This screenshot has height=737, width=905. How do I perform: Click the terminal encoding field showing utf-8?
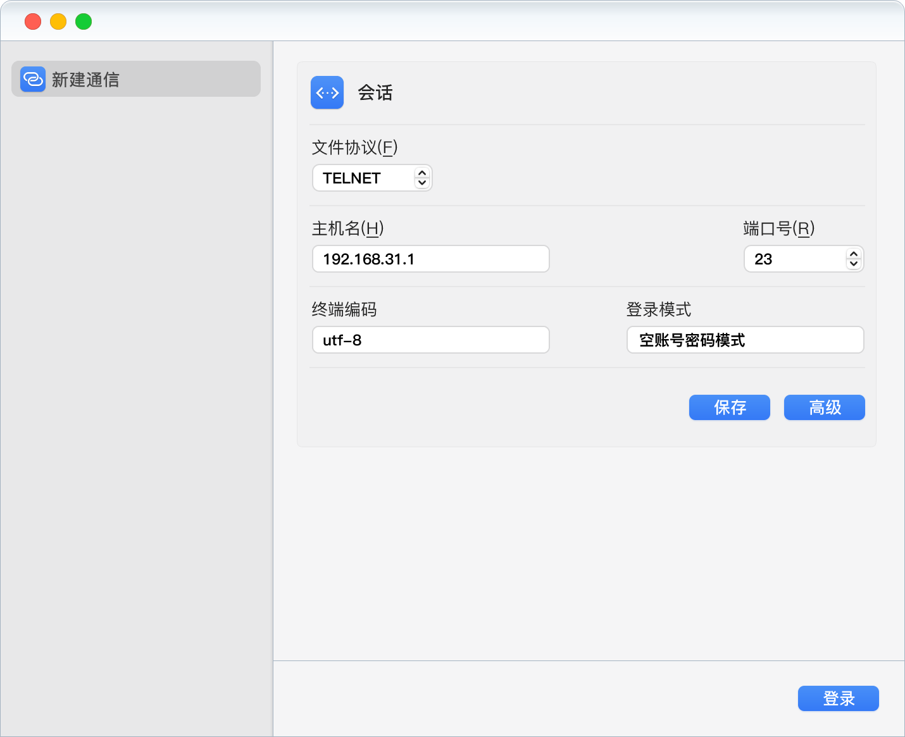click(430, 340)
